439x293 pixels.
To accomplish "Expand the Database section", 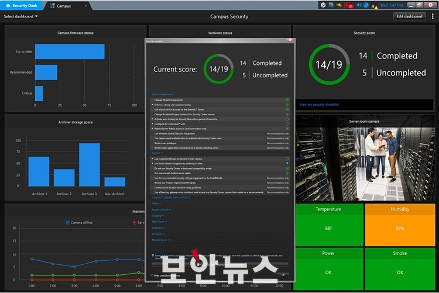I will pos(158,228).
